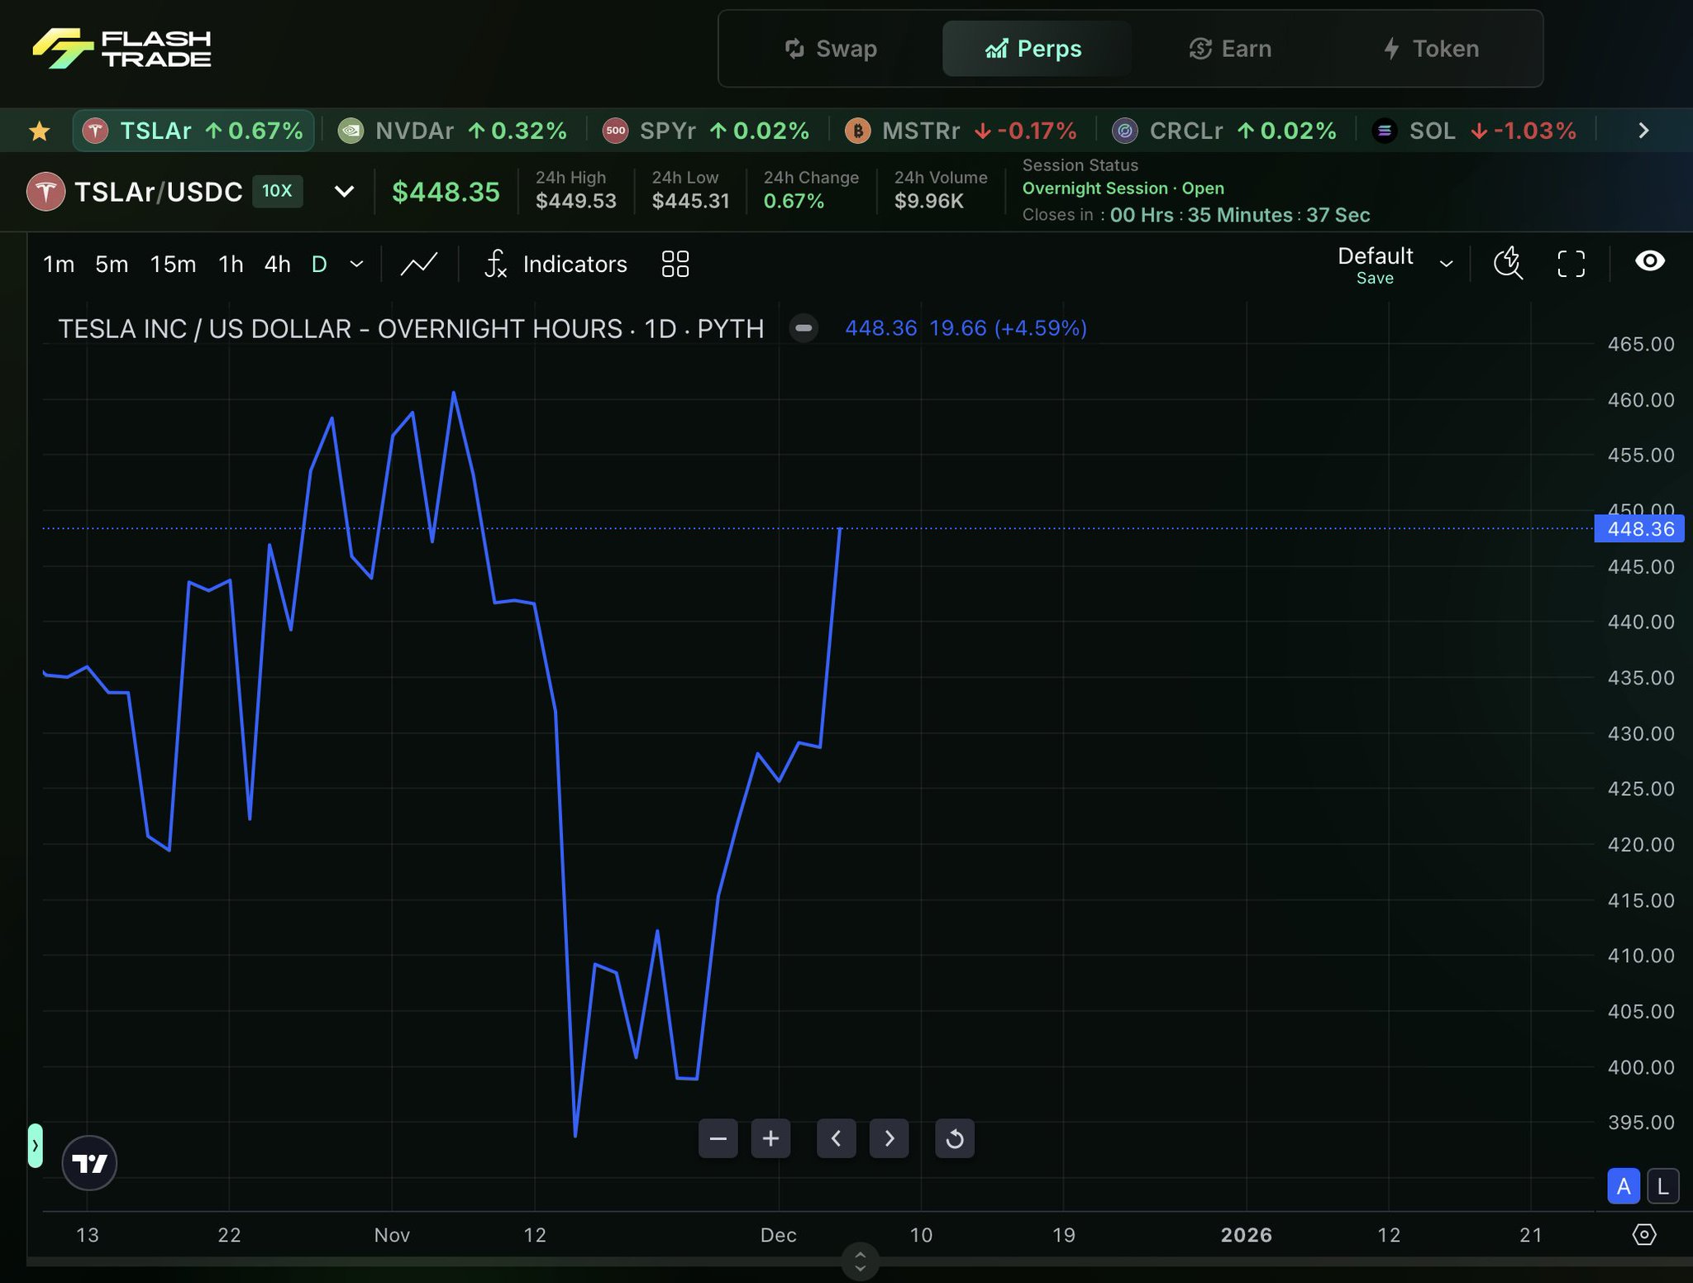Switch to the Swap tab

click(x=831, y=49)
